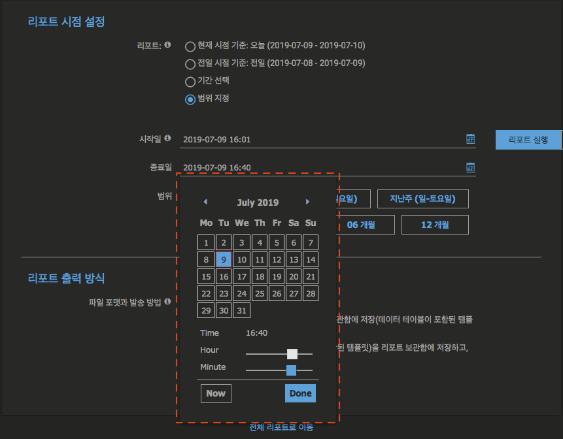
Task: Click the 리포트 실행 button
Action: click(528, 139)
